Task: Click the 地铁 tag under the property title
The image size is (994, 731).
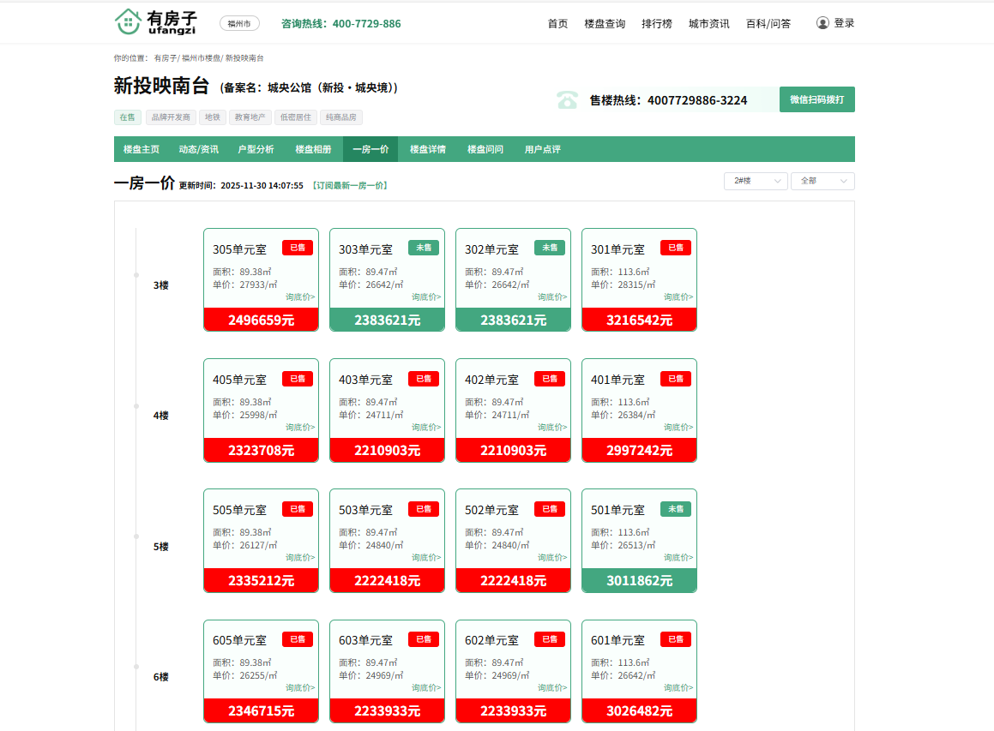Action: pos(213,117)
